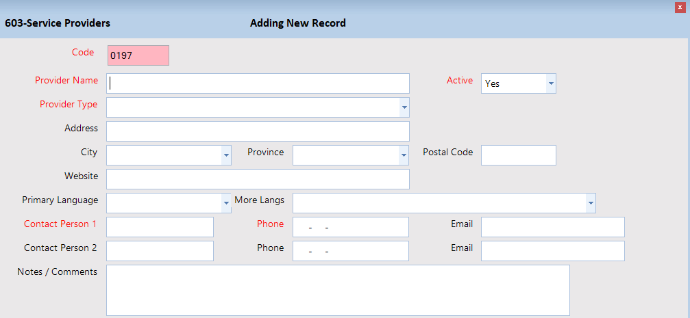Click the Contact Person 2 field
The image size is (690, 318).
(x=160, y=251)
